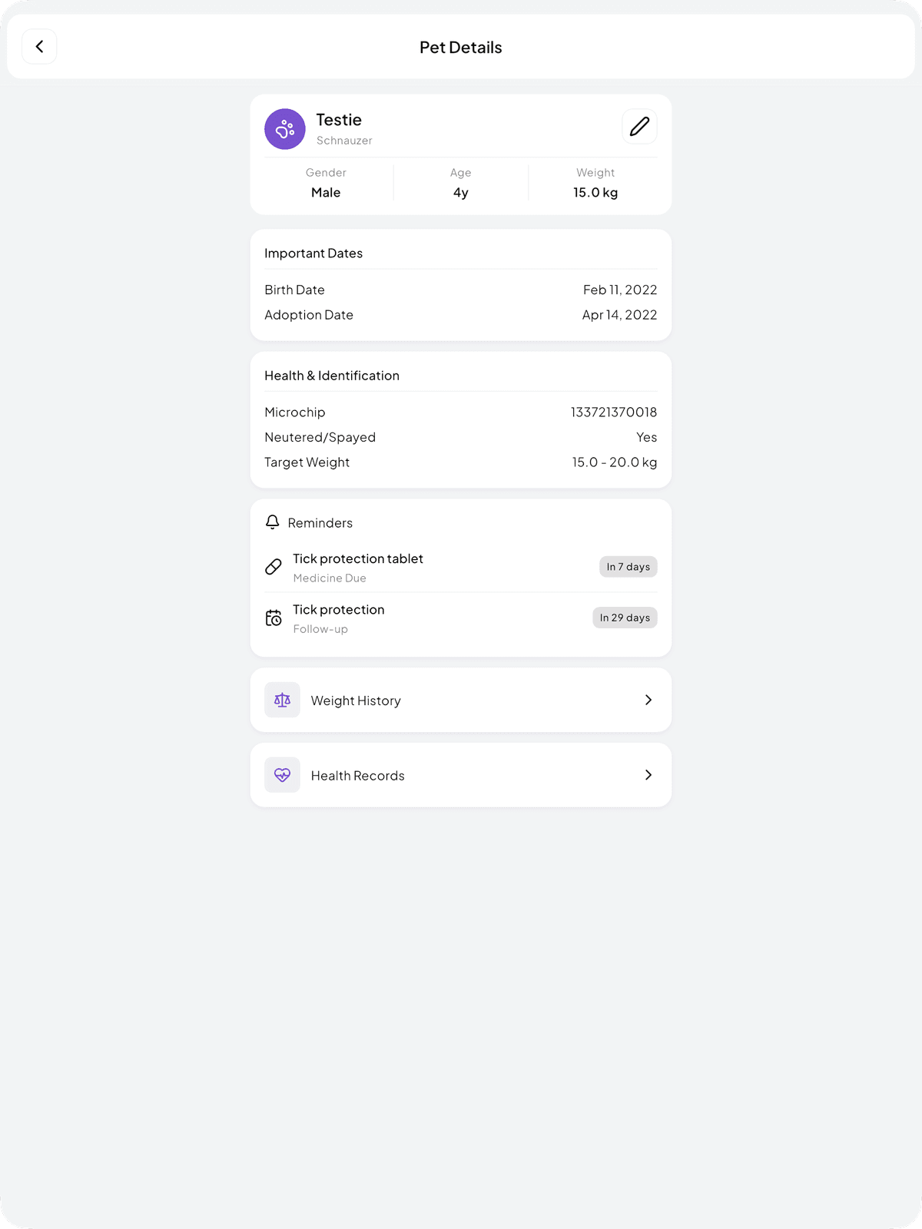Screen dimensions: 922x1229
Task: Click the In 7 days reminder badge
Action: tap(628, 566)
